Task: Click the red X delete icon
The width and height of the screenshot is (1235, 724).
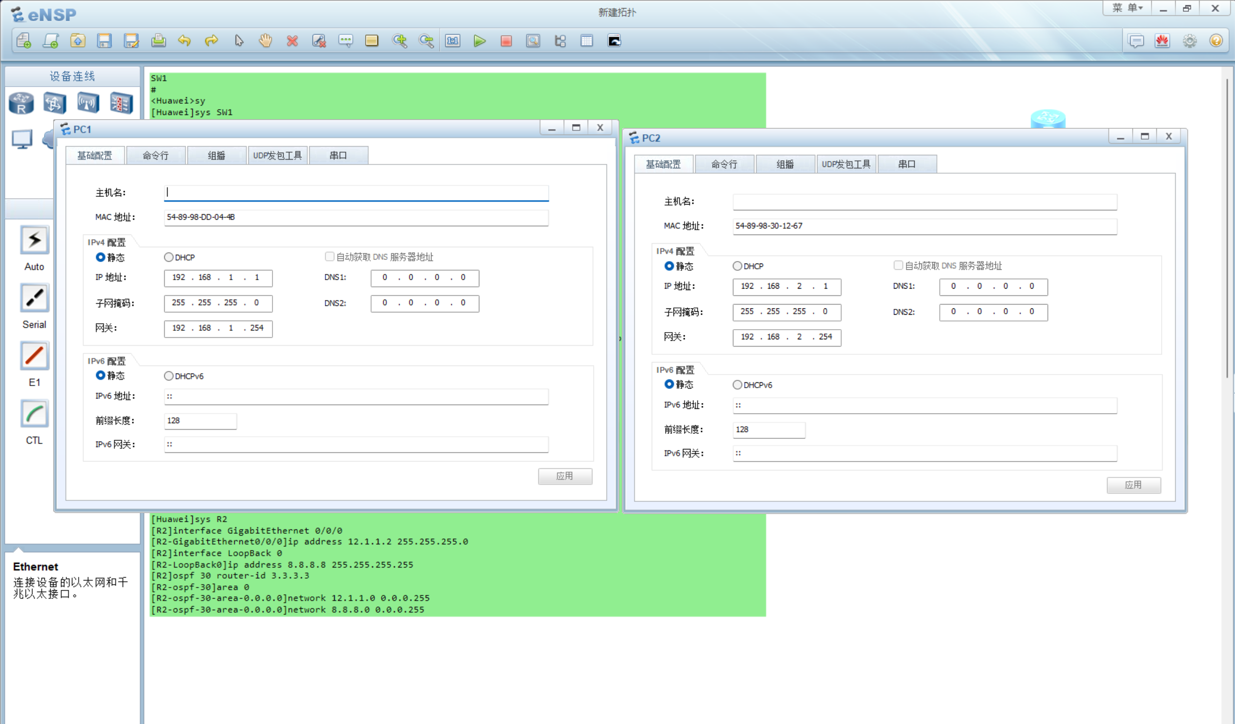Action: point(292,41)
